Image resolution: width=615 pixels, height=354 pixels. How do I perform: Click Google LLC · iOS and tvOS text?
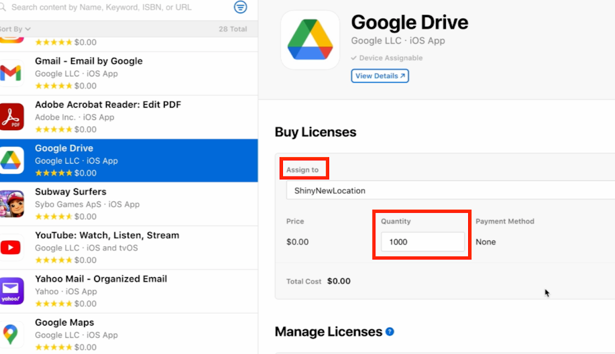coord(87,248)
